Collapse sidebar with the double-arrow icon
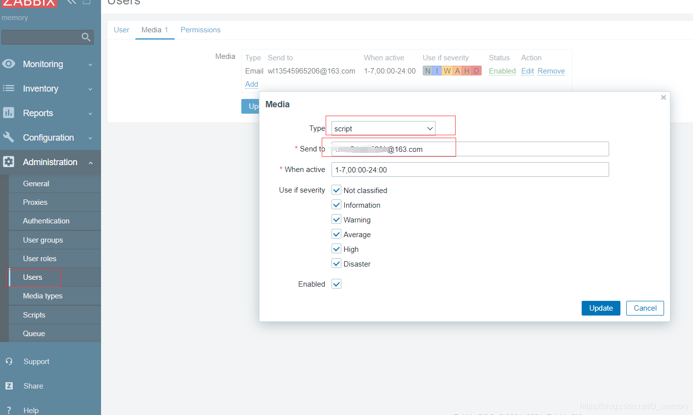The height and width of the screenshot is (415, 693). click(72, 2)
